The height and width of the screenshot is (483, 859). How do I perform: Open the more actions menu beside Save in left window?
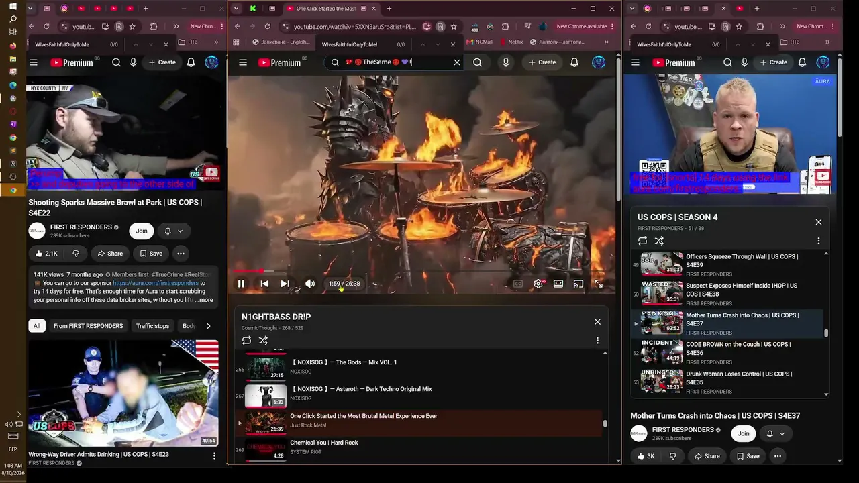[x=181, y=254]
